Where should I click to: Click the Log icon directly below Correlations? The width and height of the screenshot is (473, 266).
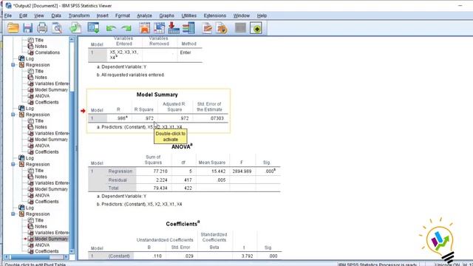[x=21, y=58]
